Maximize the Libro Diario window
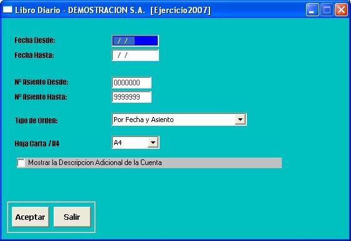This screenshot has width=351, height=241. (327, 10)
